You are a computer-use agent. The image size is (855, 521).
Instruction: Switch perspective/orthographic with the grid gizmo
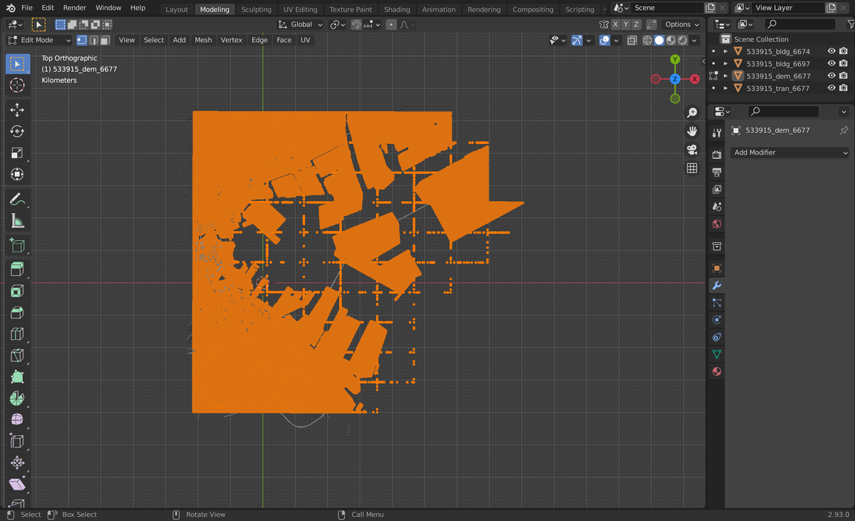[x=692, y=168]
